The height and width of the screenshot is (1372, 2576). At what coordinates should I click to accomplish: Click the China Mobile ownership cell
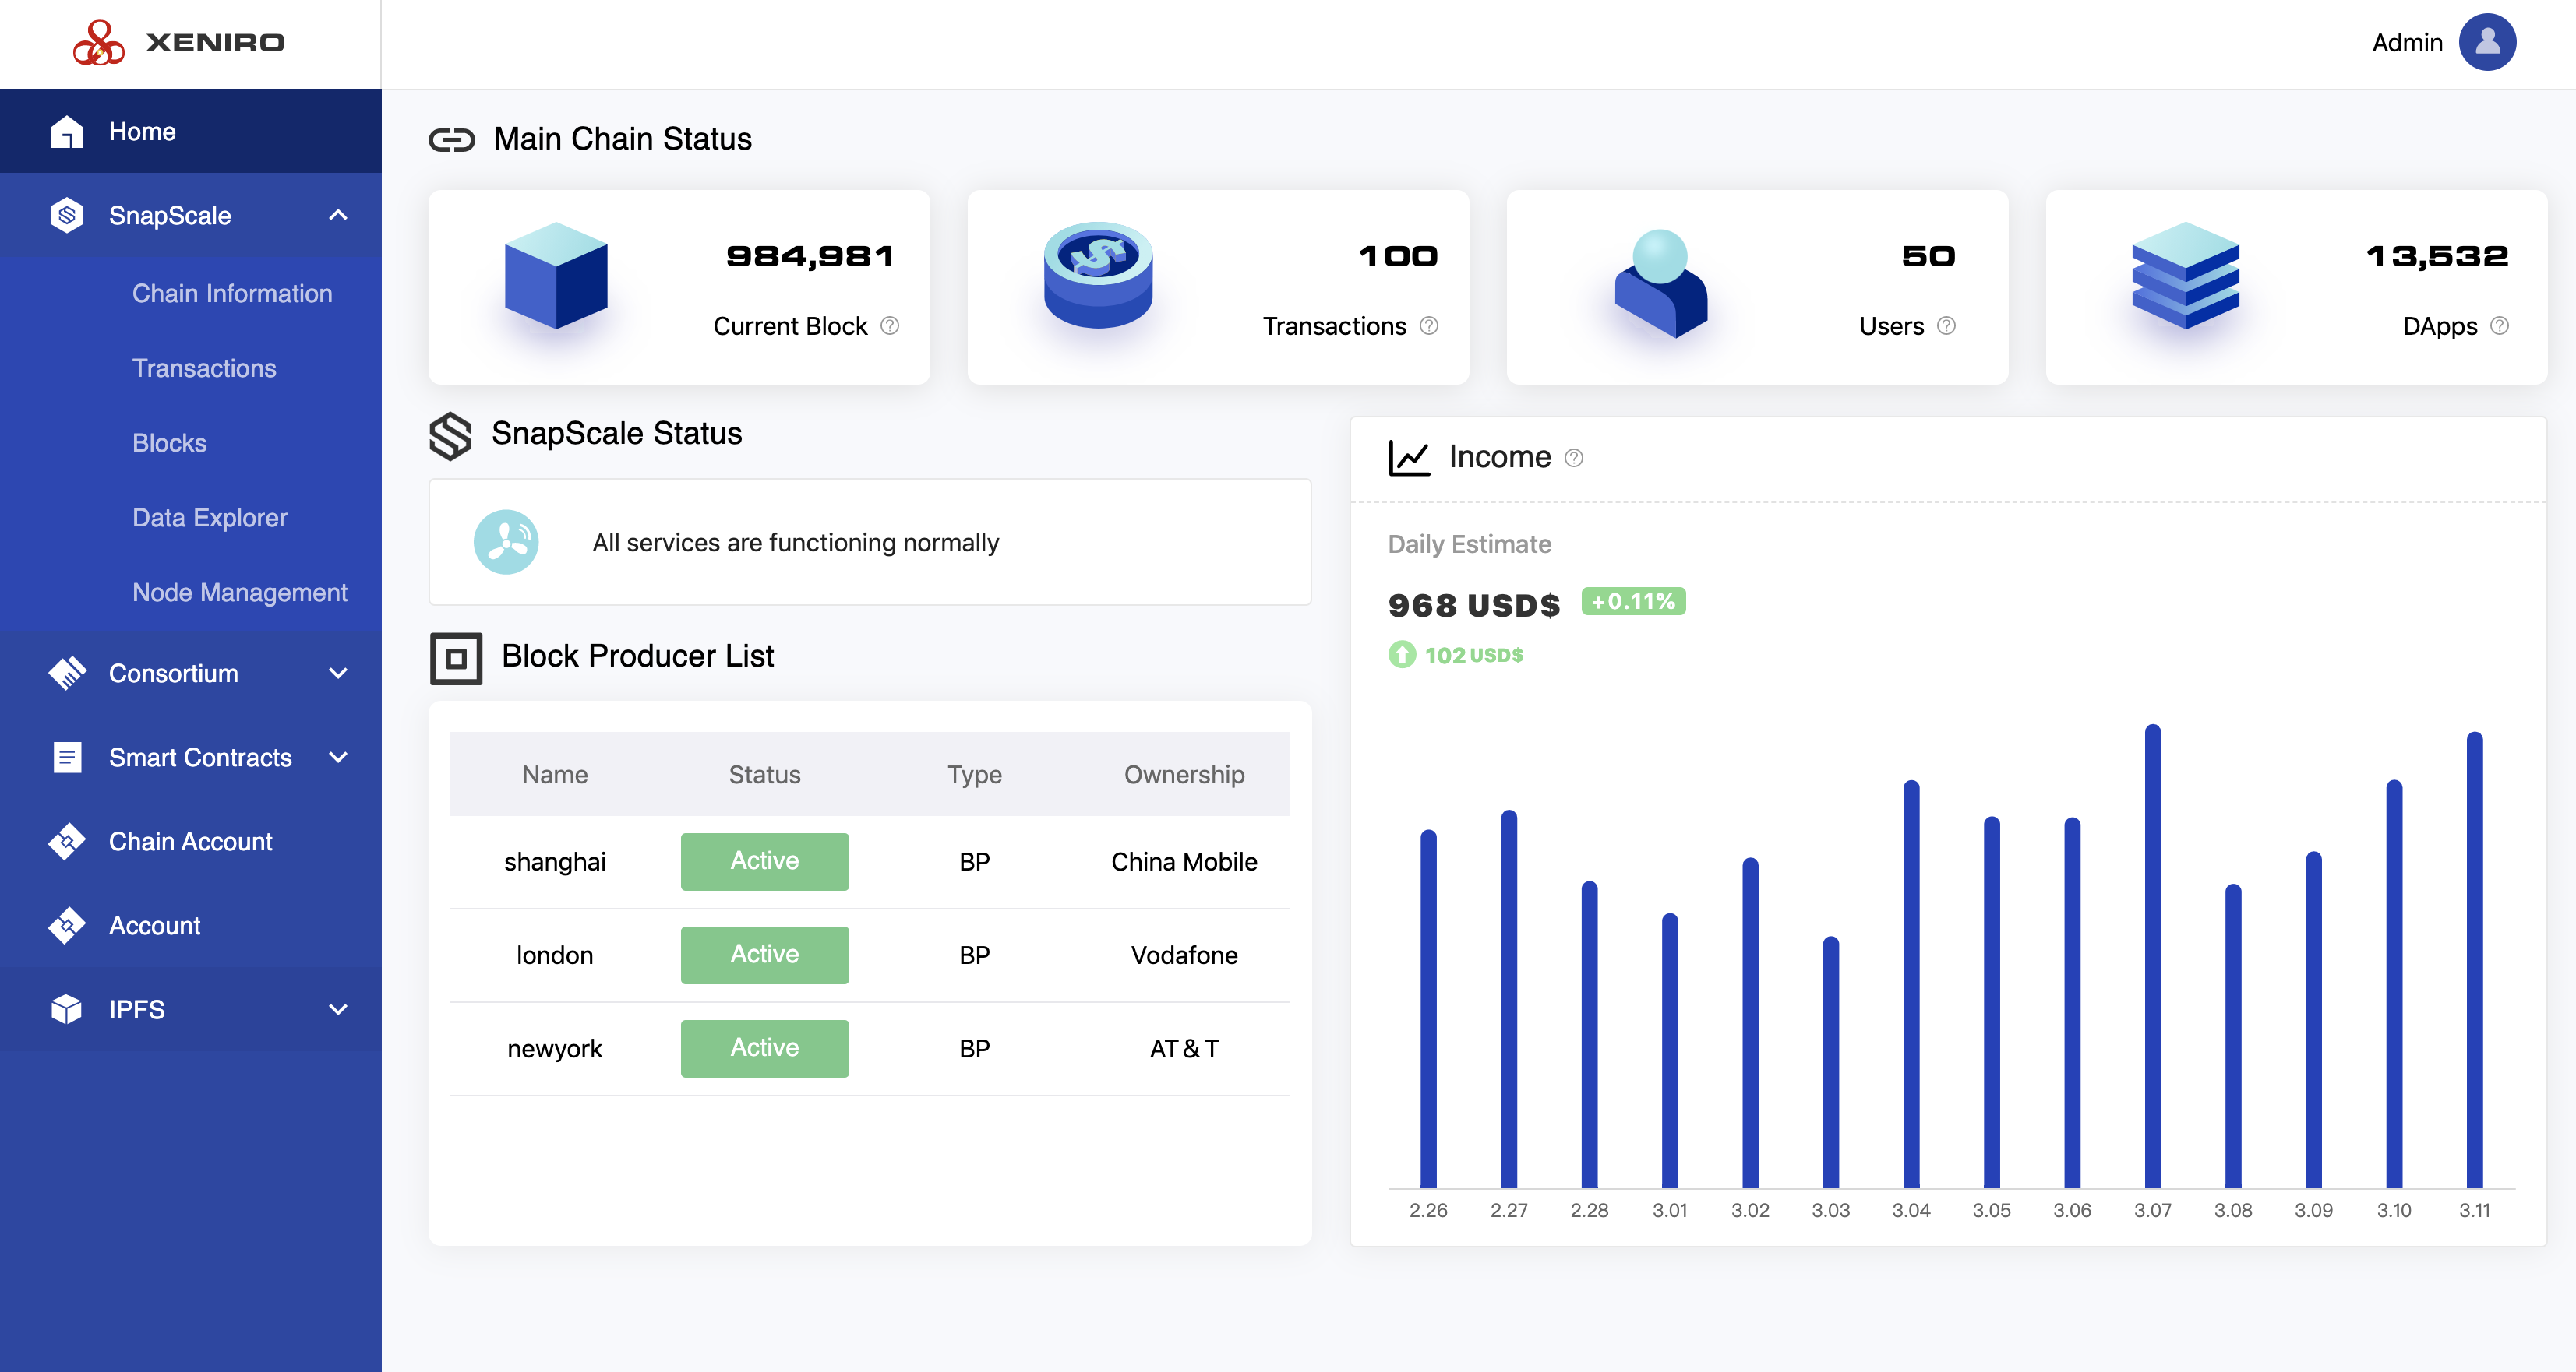coord(1184,861)
